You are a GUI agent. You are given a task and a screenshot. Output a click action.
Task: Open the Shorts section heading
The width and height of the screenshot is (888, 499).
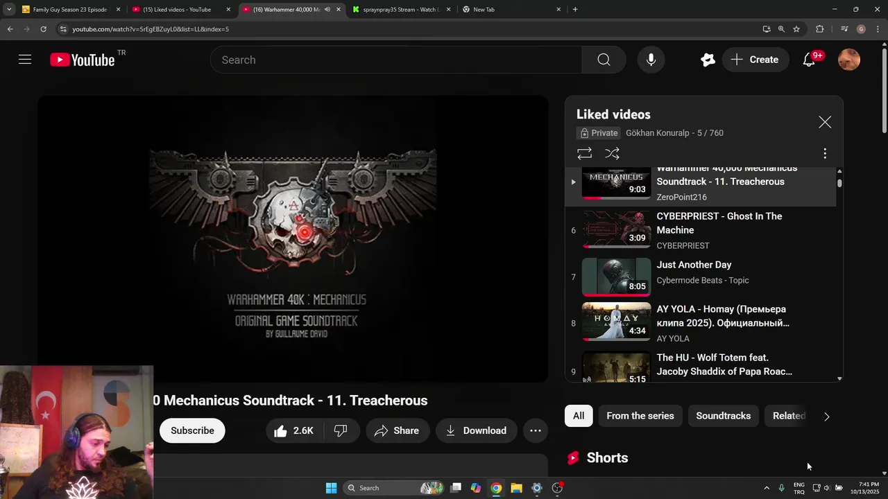(607, 457)
